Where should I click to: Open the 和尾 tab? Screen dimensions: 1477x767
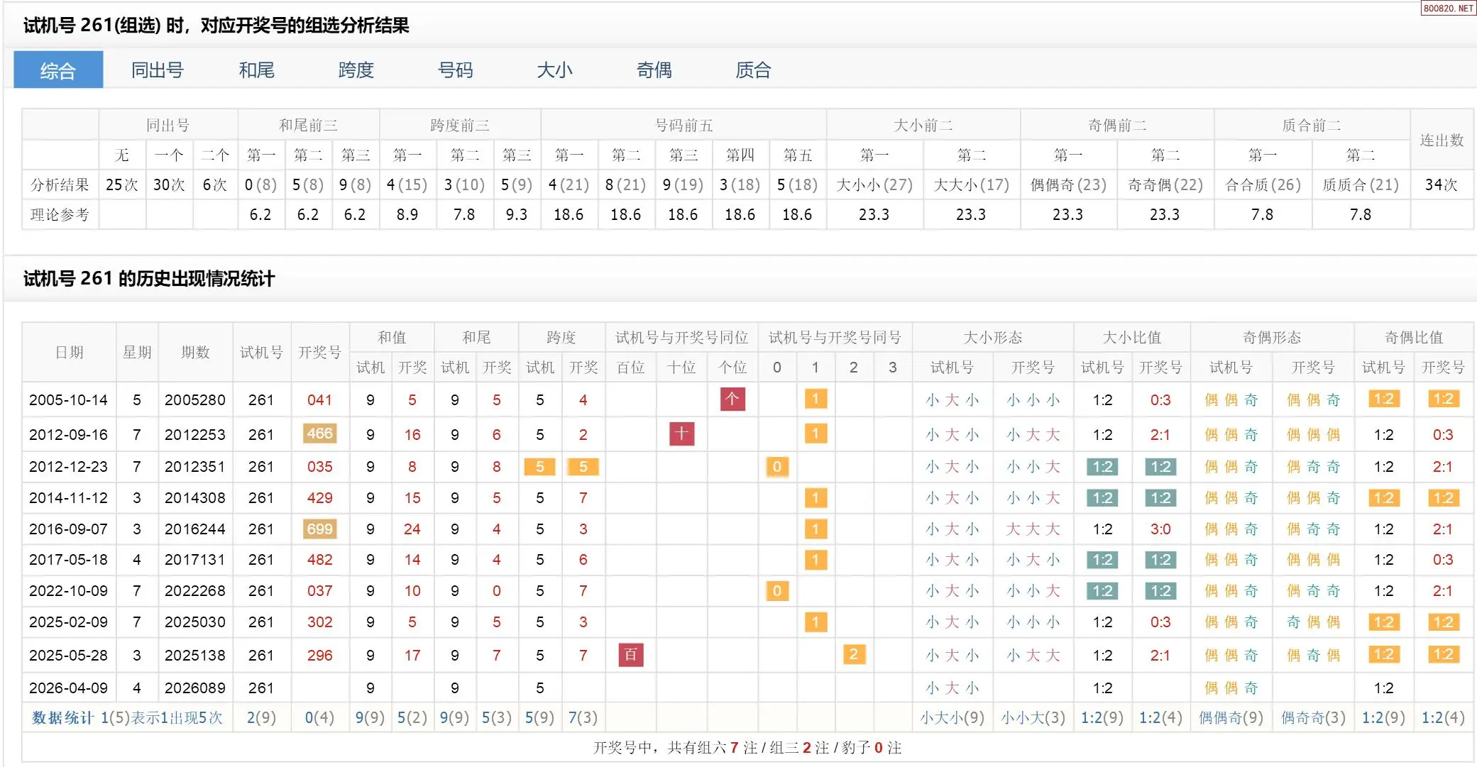[x=256, y=70]
